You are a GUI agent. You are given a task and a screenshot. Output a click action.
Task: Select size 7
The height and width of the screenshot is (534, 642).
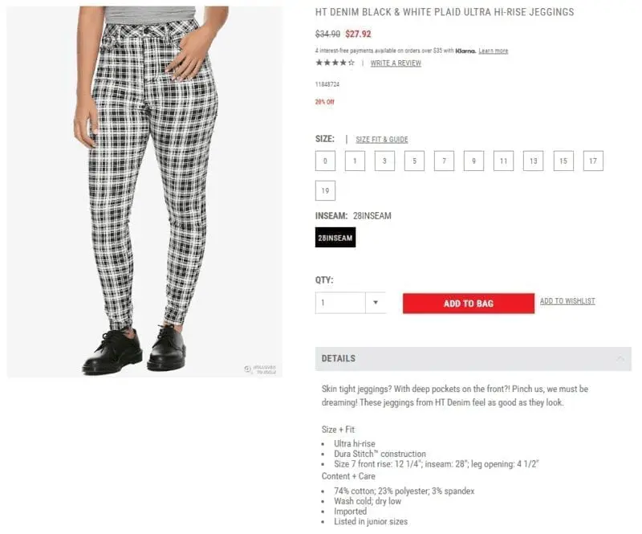pyautogui.click(x=445, y=161)
